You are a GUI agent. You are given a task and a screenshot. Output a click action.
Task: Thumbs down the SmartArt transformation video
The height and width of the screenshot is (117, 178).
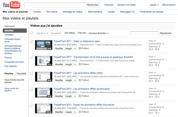[156, 65]
